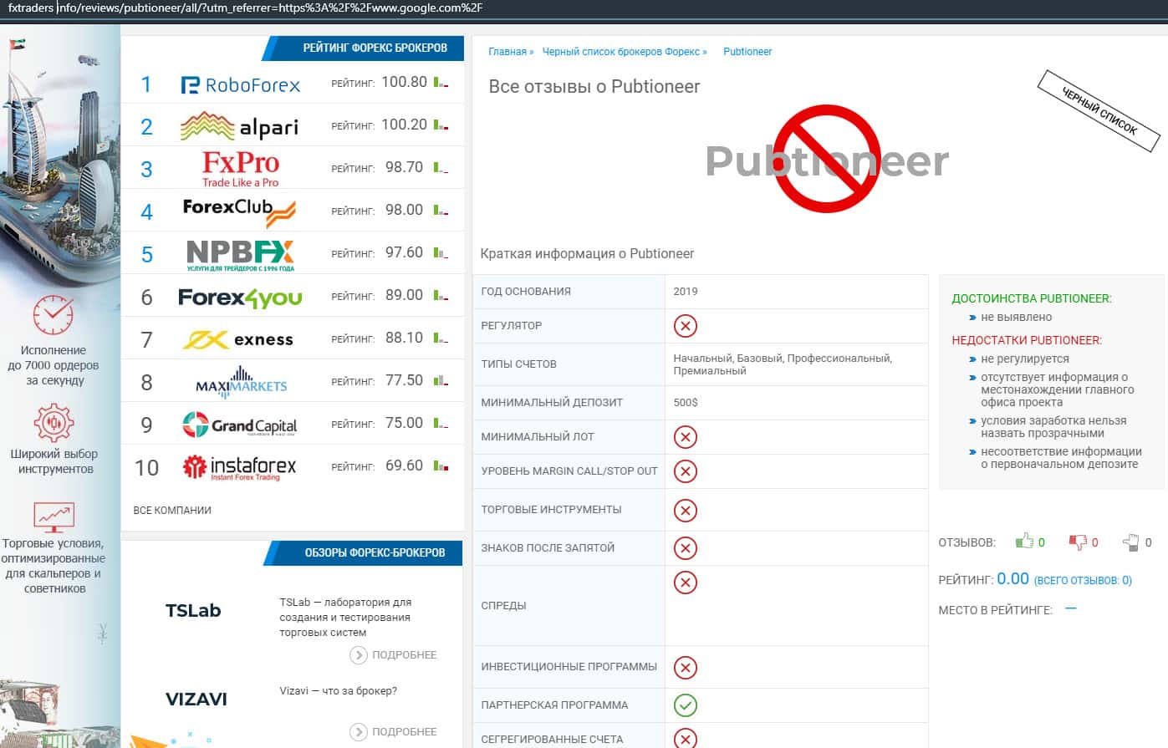
Task: Click NPBFX rating value 97.60
Action: point(405,252)
